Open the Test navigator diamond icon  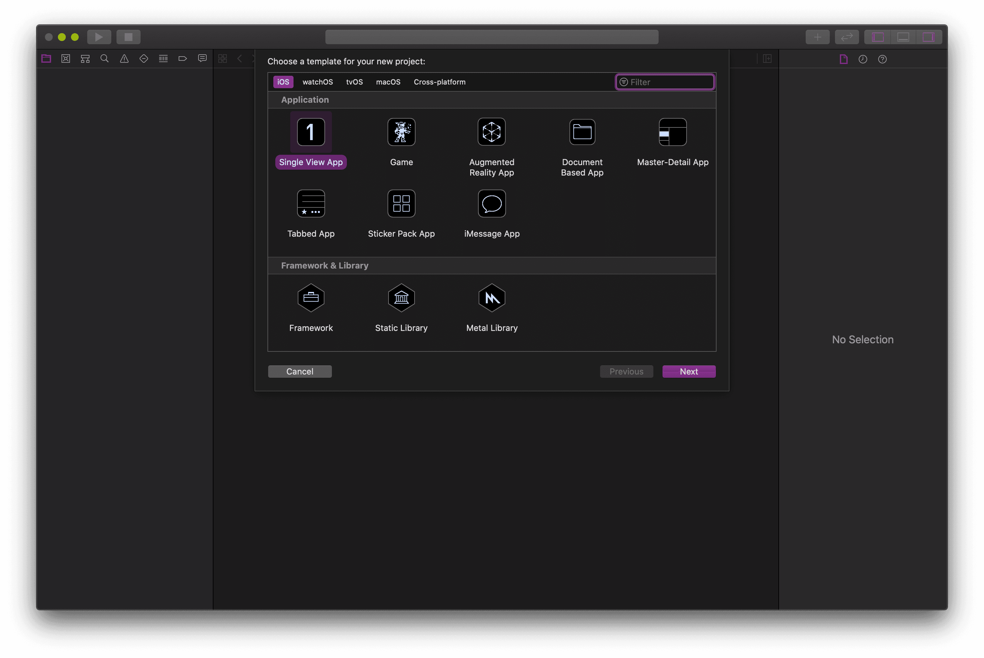[x=143, y=59]
